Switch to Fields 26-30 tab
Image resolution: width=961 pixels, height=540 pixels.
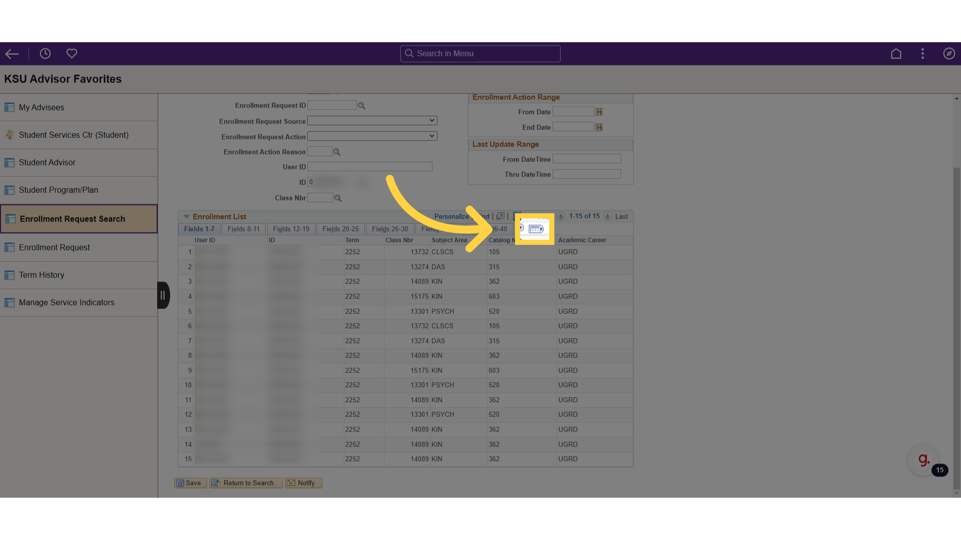coord(390,229)
